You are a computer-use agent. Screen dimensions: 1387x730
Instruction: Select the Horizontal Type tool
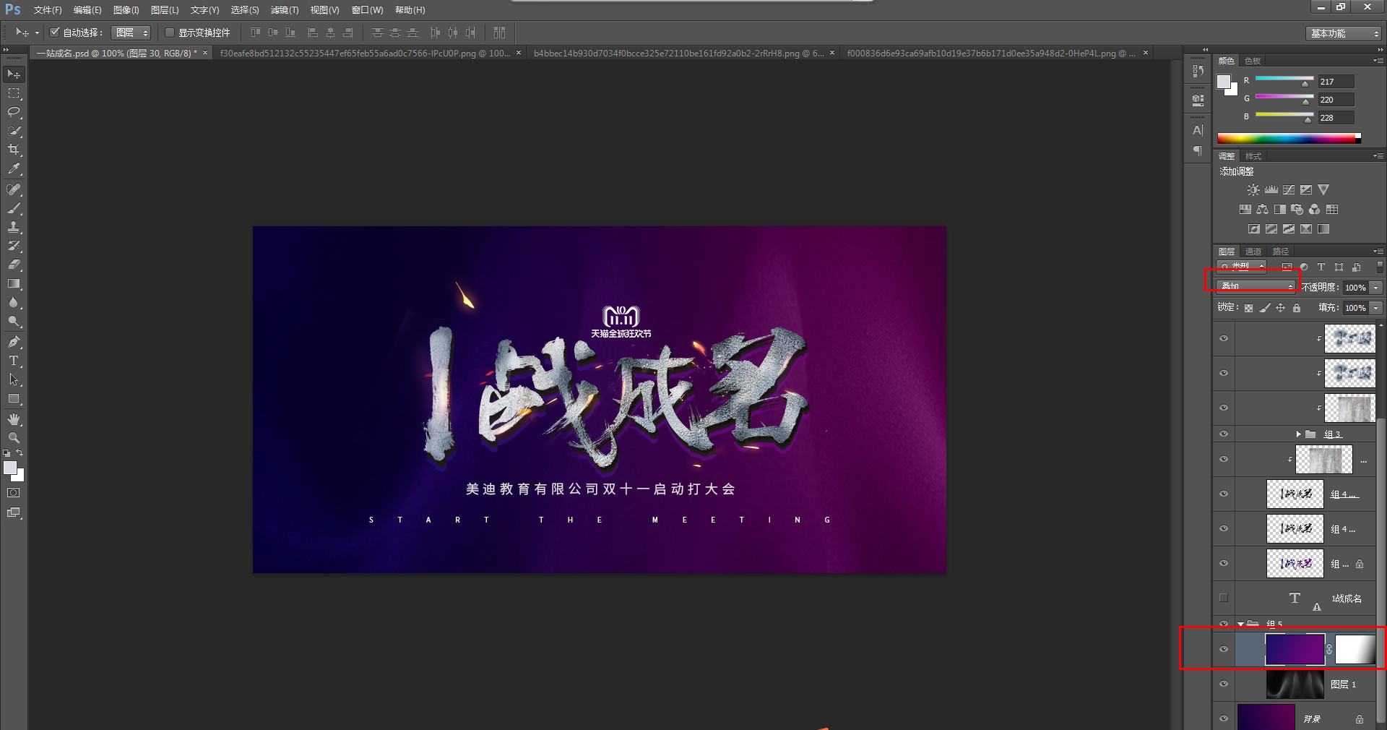point(13,361)
